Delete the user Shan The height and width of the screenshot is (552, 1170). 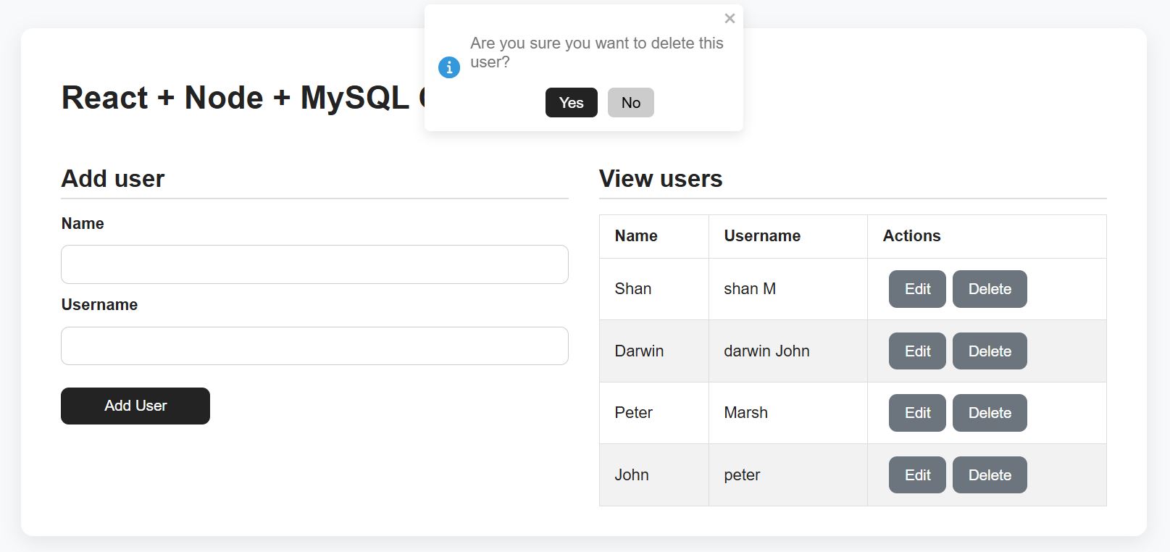pos(989,289)
